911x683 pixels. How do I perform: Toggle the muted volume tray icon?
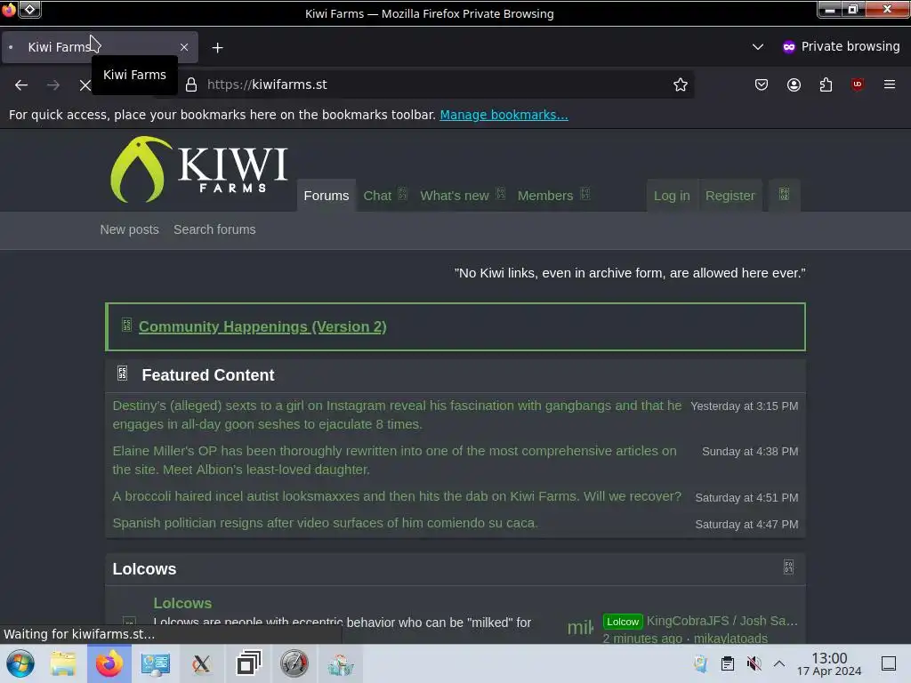coord(754,663)
